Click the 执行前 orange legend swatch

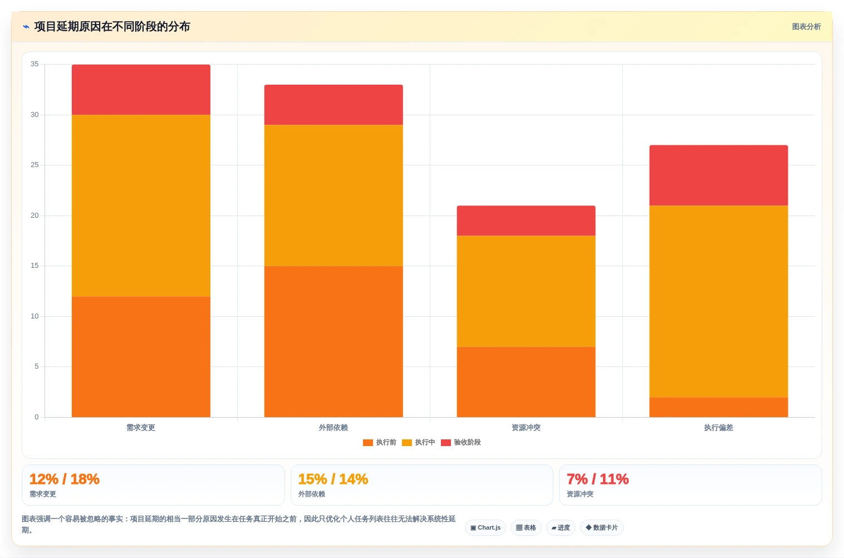pos(367,443)
